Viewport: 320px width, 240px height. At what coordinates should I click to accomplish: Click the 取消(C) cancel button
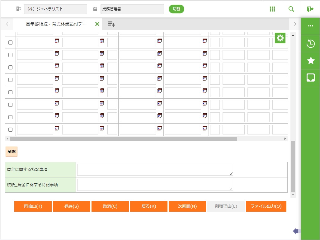click(110, 206)
